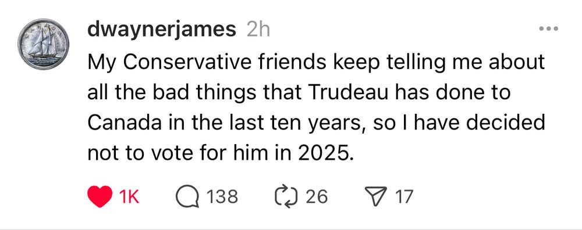
Task: Visit dwaynerjames profile via username
Action: (x=161, y=30)
